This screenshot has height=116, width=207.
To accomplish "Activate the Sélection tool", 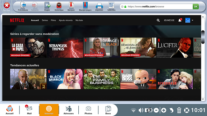I will (x=111, y=6).
